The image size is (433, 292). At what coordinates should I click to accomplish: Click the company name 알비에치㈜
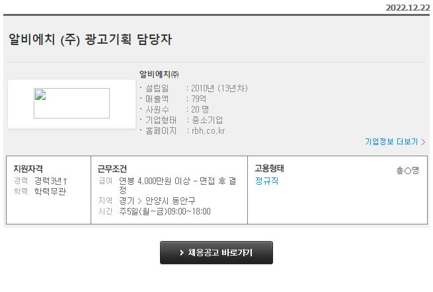pos(159,74)
